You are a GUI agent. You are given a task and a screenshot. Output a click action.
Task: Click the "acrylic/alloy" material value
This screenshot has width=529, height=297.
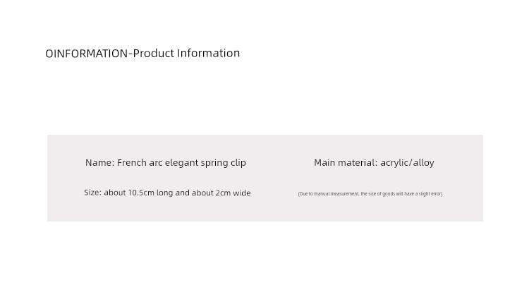coord(407,163)
